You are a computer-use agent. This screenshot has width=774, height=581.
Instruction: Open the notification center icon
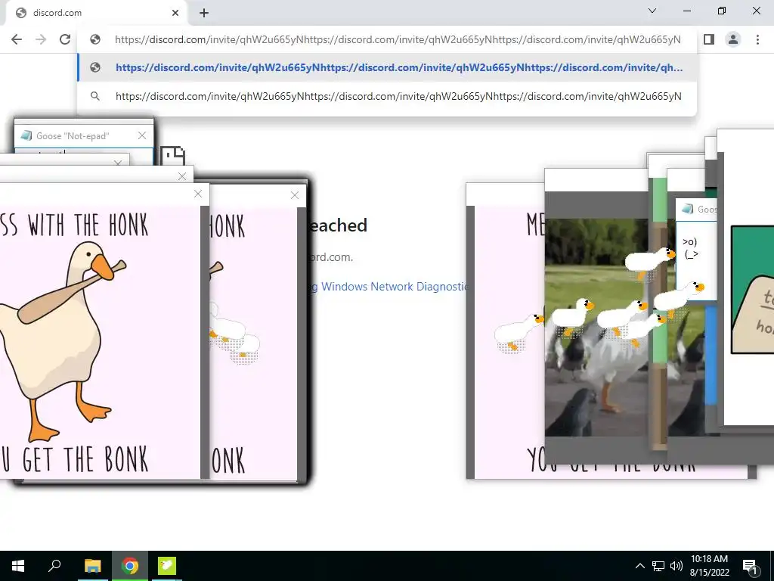pos(751,566)
